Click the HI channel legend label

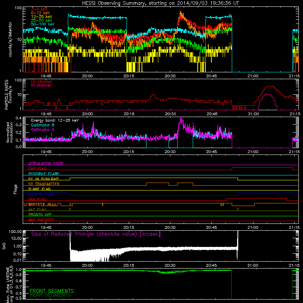point(41,86)
